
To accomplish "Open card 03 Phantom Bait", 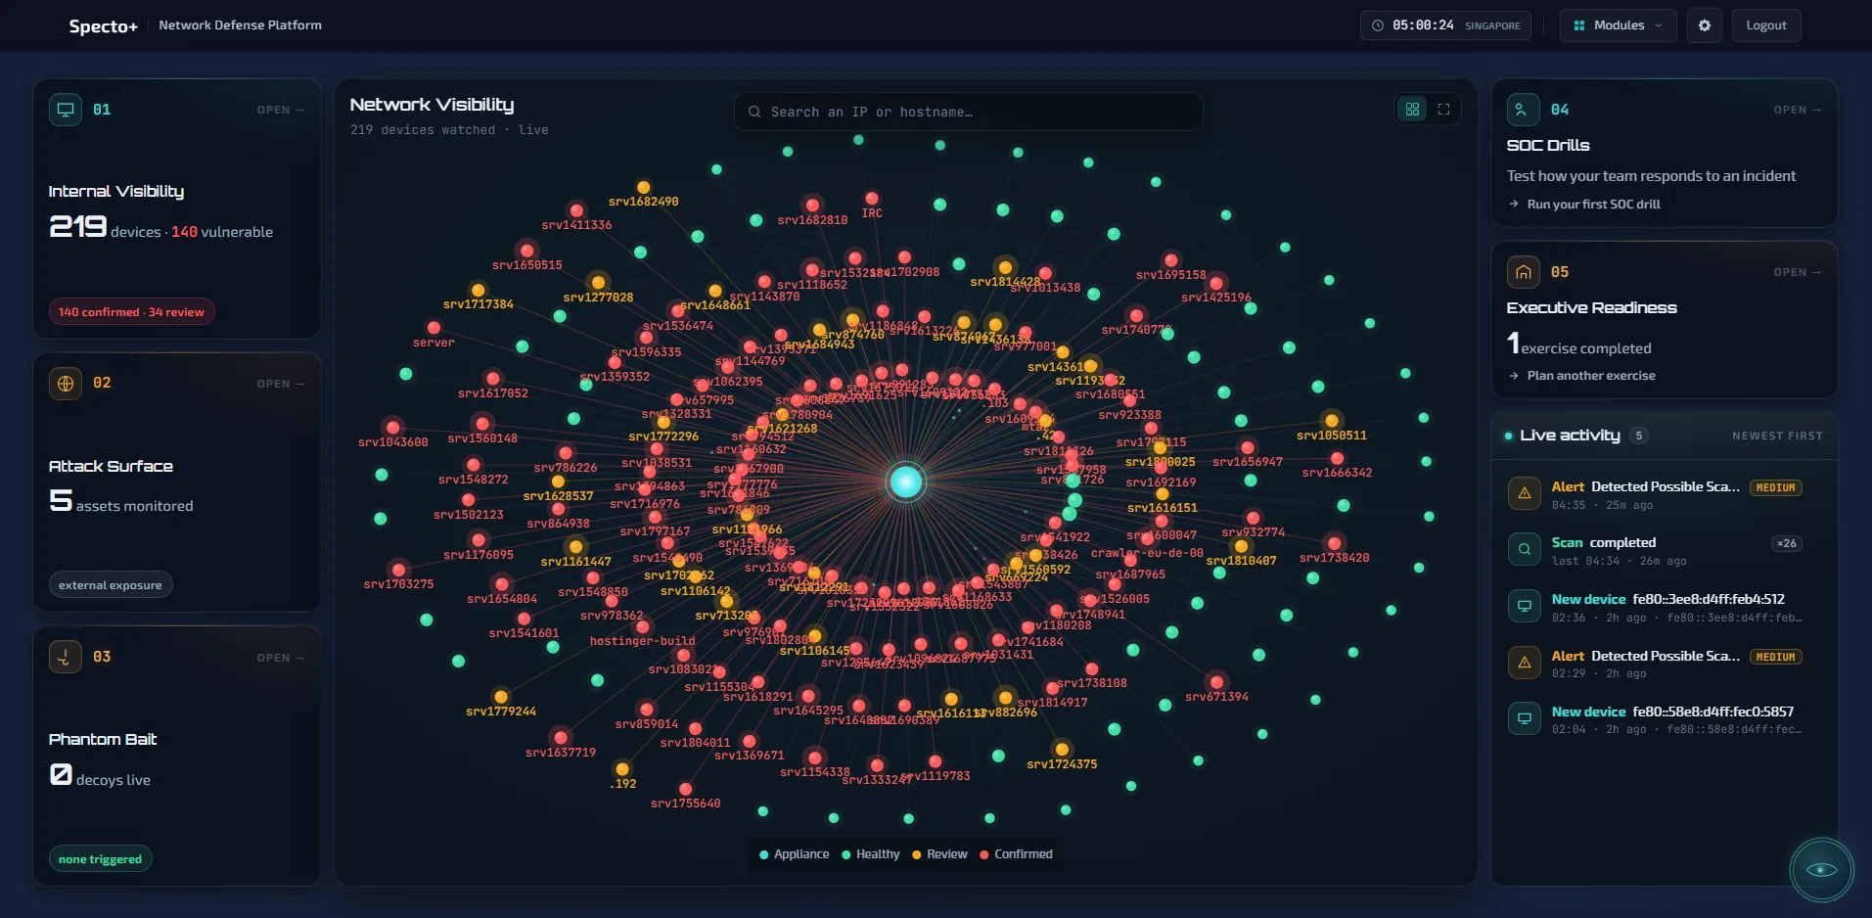I will click(280, 658).
